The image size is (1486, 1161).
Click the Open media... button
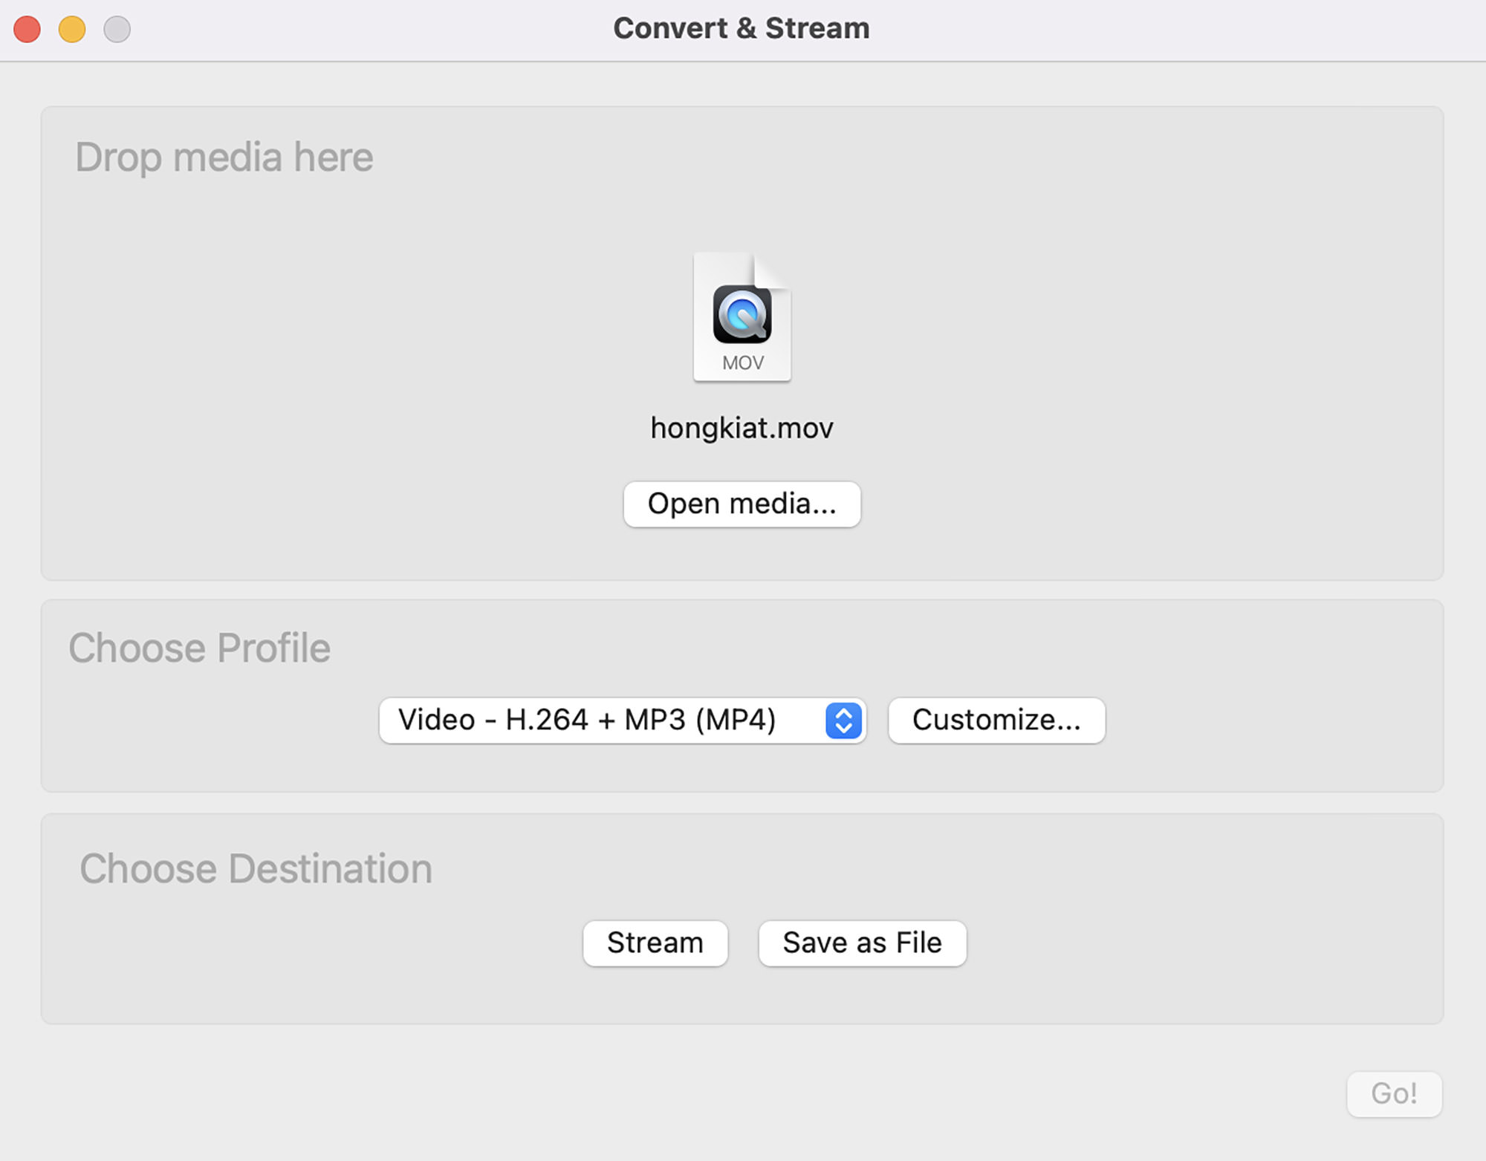tap(742, 504)
